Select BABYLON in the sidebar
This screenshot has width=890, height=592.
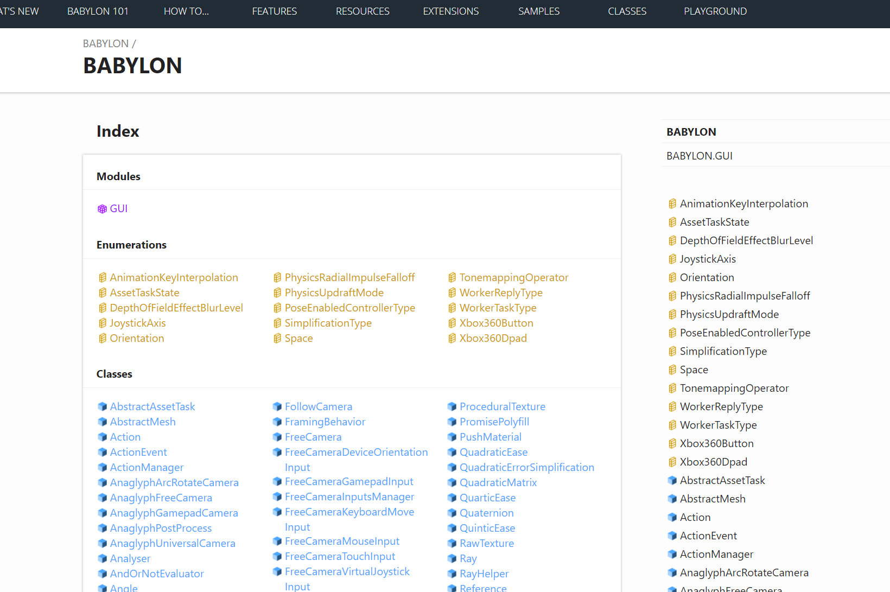[691, 132]
